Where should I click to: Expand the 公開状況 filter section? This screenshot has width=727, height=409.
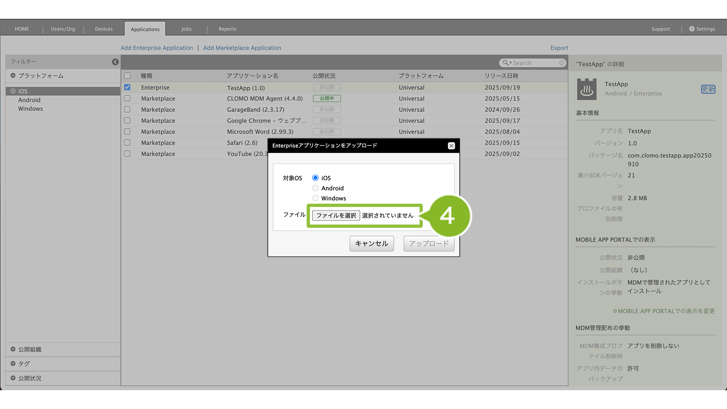[13, 378]
